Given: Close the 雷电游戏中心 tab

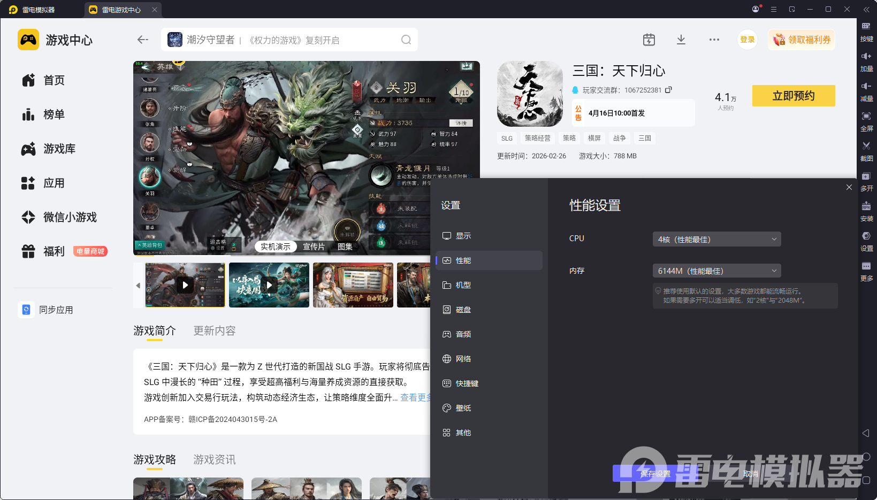Looking at the screenshot, I should click(155, 10).
